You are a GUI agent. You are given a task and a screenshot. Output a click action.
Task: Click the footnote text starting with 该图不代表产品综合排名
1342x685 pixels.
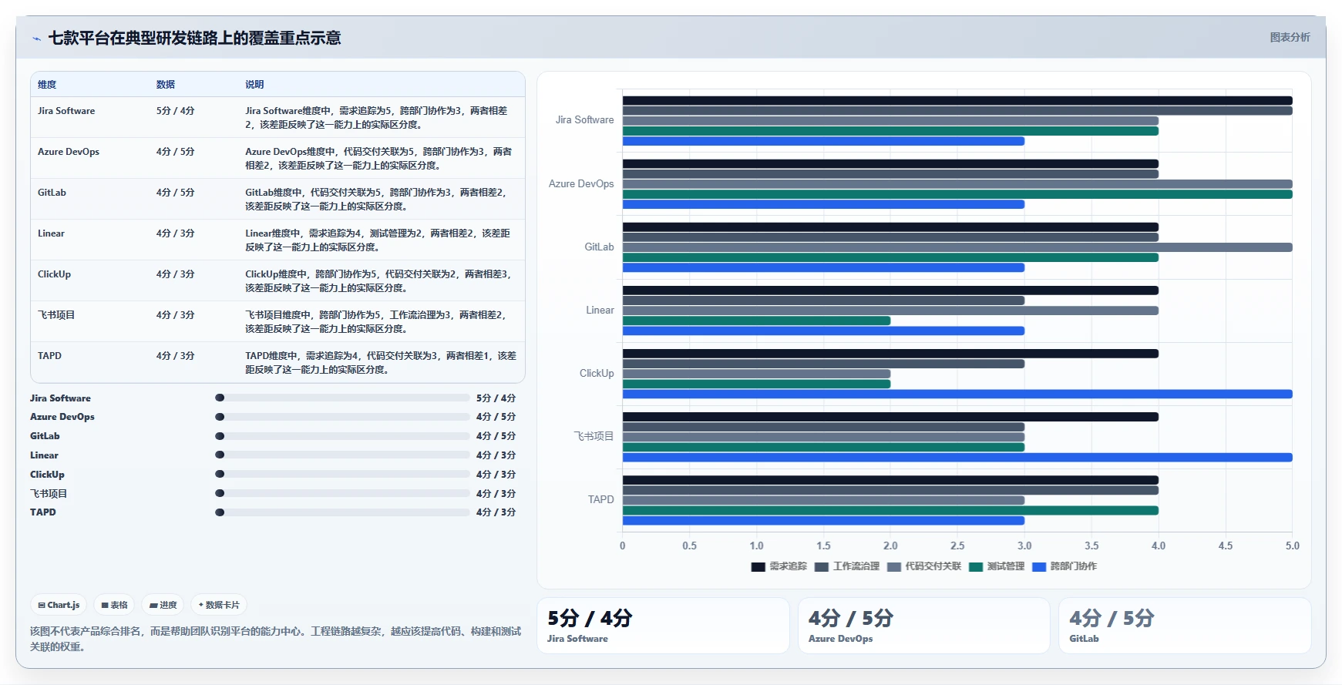275,639
